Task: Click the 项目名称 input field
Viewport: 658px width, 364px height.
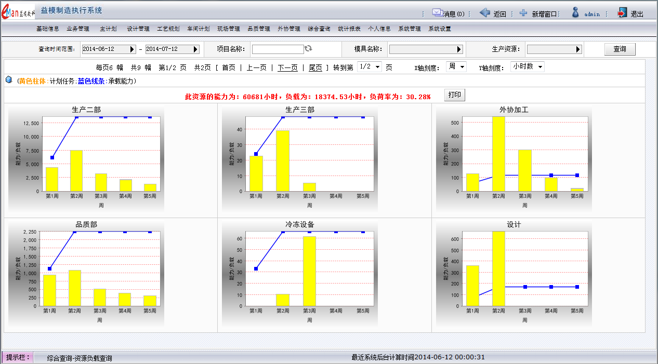Action: click(278, 49)
